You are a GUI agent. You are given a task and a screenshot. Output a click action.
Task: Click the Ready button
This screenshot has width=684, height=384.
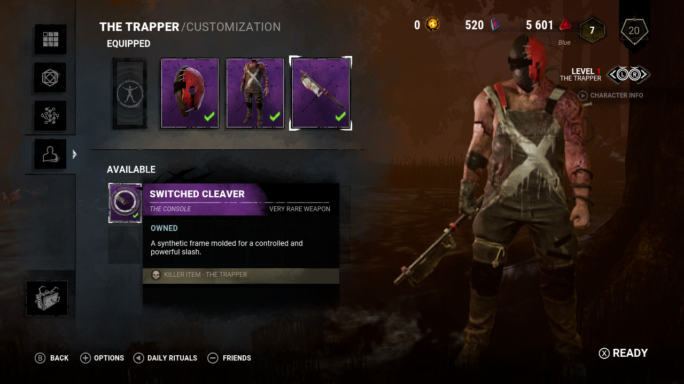(x=624, y=353)
